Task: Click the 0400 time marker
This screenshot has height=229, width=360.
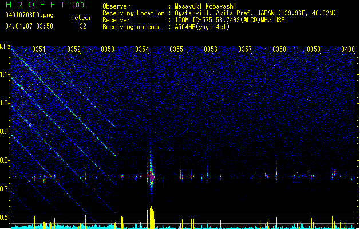Action: coord(348,49)
